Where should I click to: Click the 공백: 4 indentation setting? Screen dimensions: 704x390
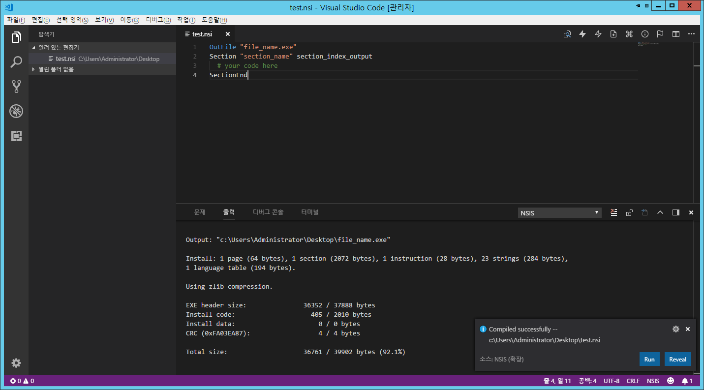coord(587,381)
